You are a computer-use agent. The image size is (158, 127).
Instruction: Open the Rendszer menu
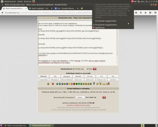click(27, 2)
